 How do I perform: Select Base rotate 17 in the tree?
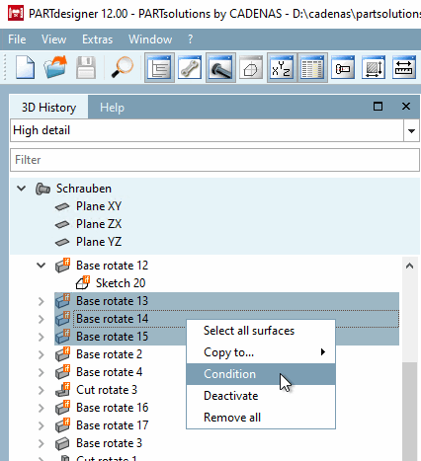click(x=112, y=425)
